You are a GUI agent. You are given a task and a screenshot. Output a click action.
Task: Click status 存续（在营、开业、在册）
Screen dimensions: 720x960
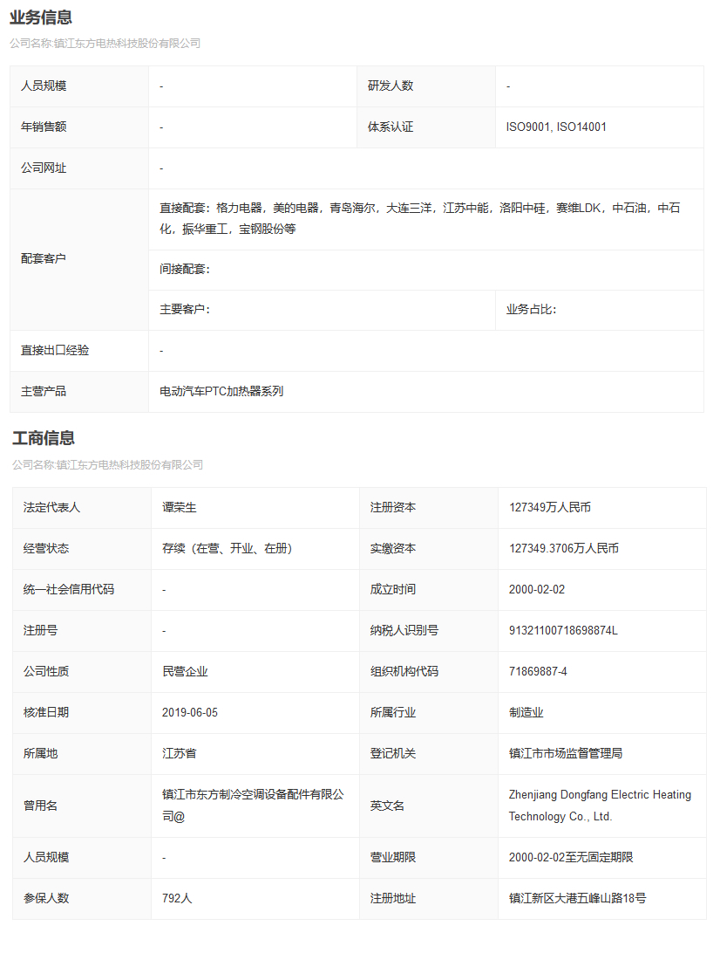point(227,549)
